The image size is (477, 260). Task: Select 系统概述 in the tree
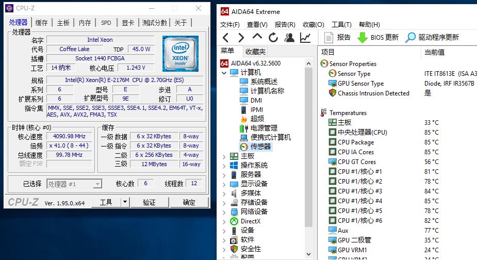click(x=258, y=82)
